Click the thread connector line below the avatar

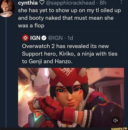[x=6, y=72]
